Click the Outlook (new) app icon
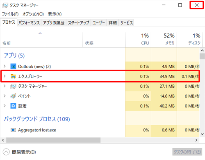 pyautogui.click(x=13, y=67)
